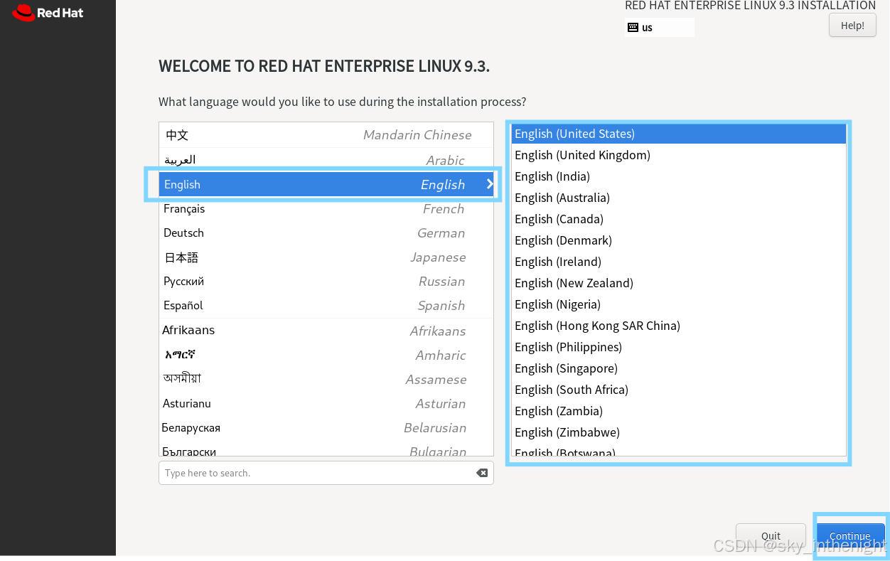Open the Help! button
Screen dimensions: 890x561
(x=852, y=26)
